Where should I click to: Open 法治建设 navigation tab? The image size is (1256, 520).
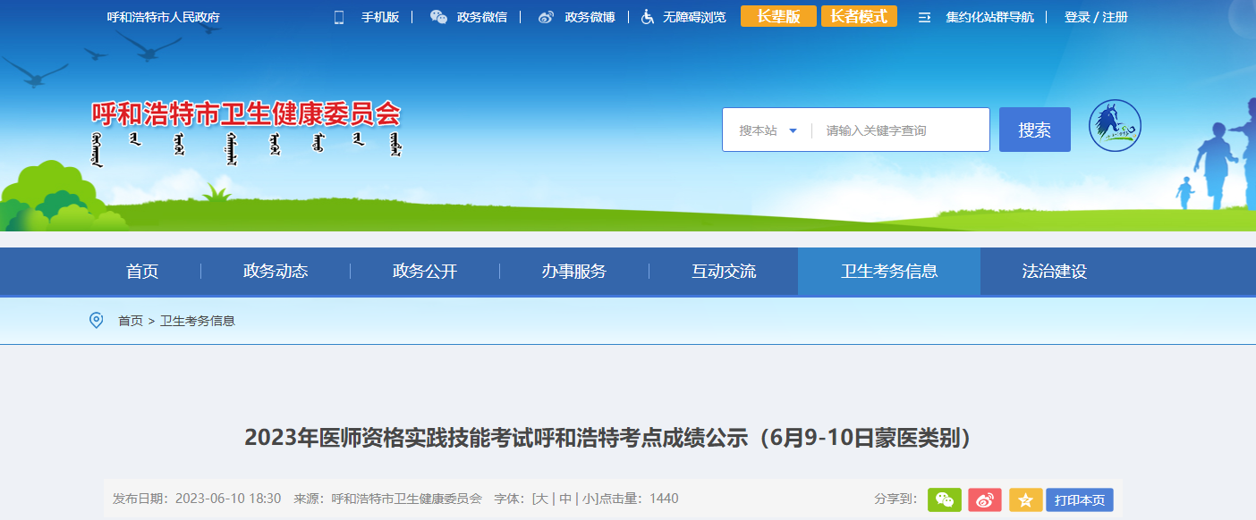tap(1055, 272)
